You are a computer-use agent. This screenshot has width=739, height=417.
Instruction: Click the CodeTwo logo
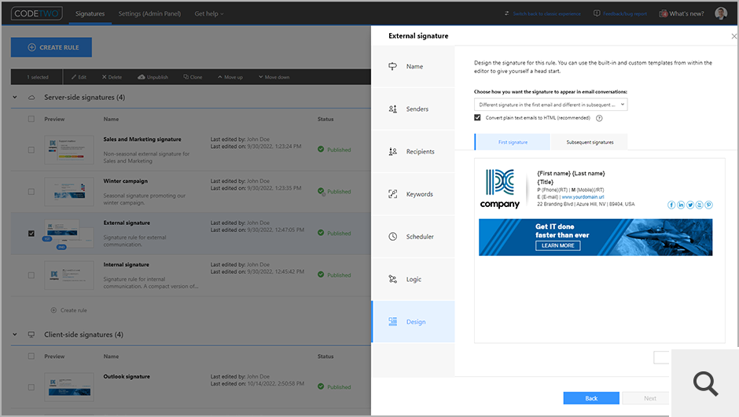click(x=37, y=13)
